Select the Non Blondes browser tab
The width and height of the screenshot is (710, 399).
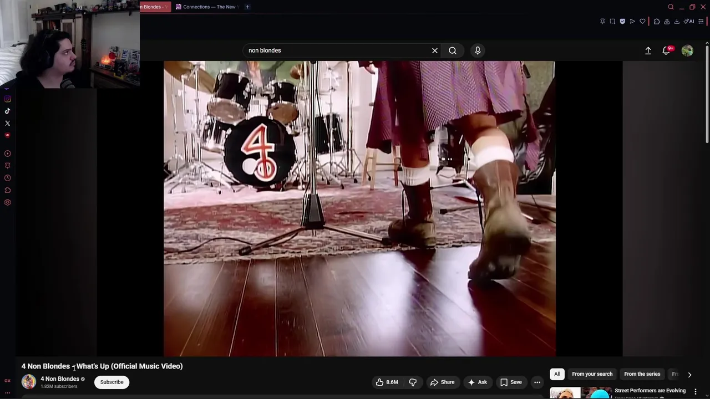[x=154, y=7]
